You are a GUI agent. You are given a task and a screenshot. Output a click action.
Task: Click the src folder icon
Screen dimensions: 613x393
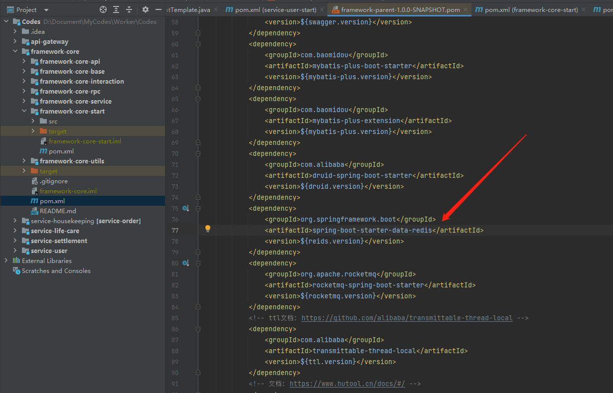tap(43, 121)
